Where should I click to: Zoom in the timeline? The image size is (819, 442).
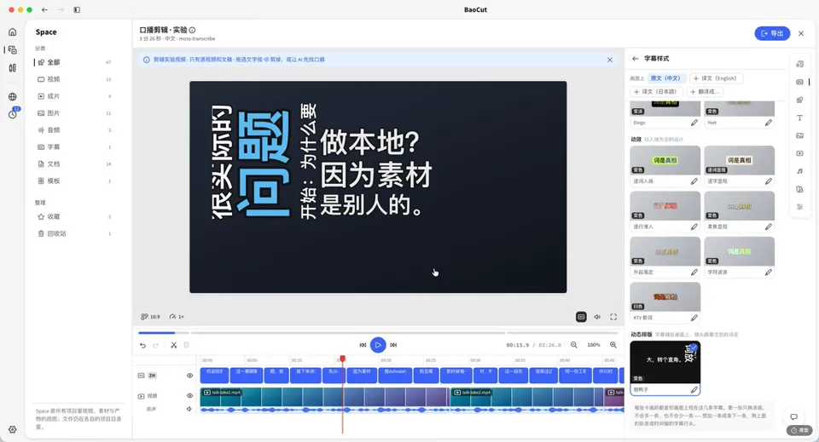[x=613, y=345]
